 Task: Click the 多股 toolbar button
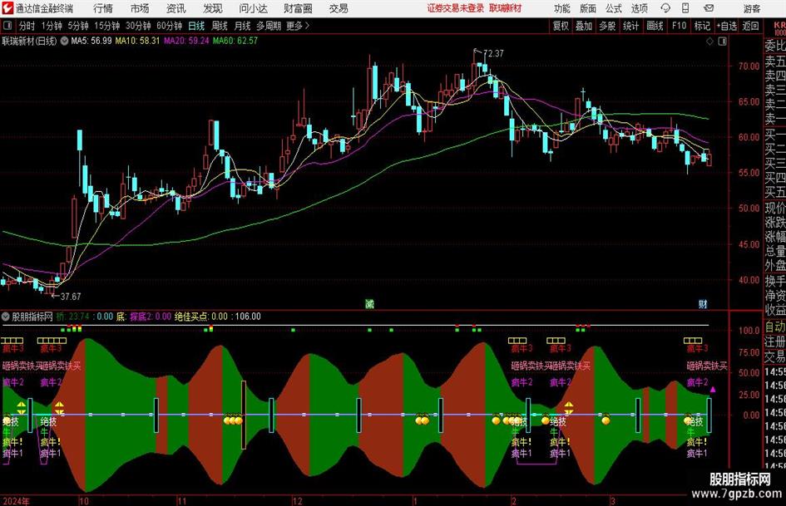pos(607,26)
